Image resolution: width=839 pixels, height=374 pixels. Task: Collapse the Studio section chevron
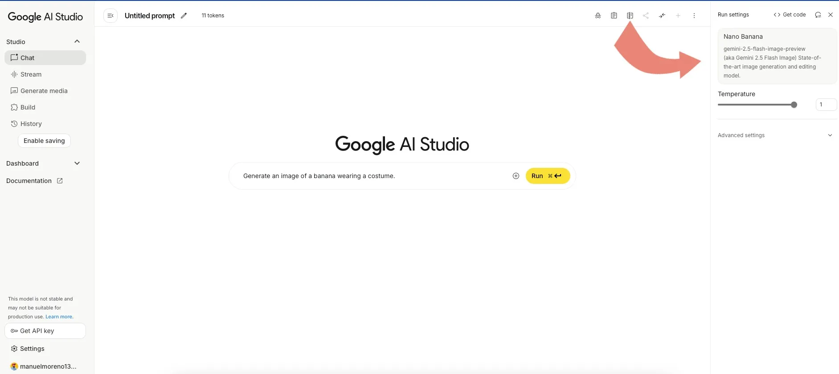click(x=77, y=41)
